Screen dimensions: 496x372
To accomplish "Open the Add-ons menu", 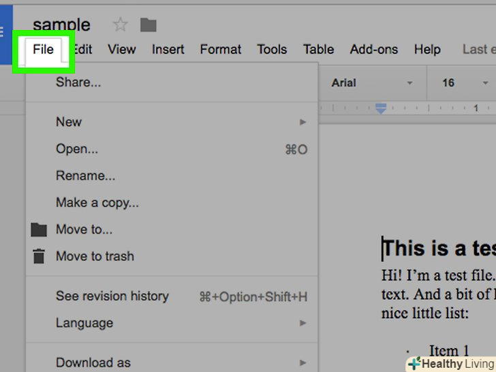I will (374, 49).
